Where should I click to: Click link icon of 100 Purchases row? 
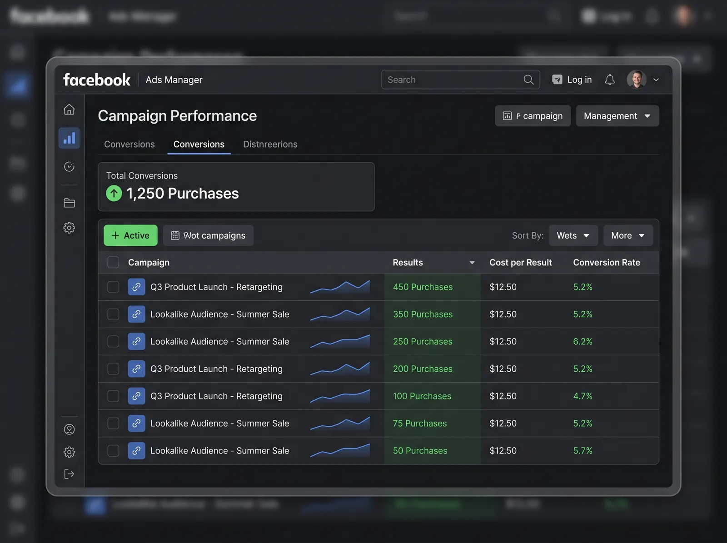pyautogui.click(x=136, y=396)
